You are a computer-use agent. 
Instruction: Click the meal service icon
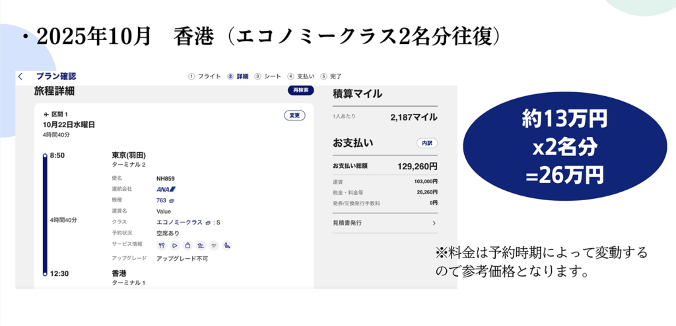pos(162,246)
